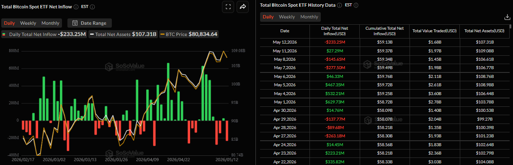Select the $3.60B value traded cell
The image size is (513, 165).
point(434,93)
